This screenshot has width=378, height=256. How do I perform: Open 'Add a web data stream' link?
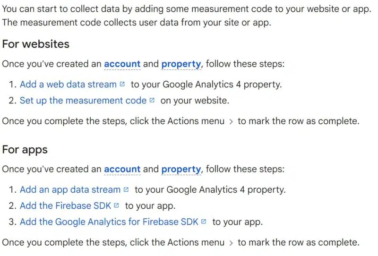point(68,85)
